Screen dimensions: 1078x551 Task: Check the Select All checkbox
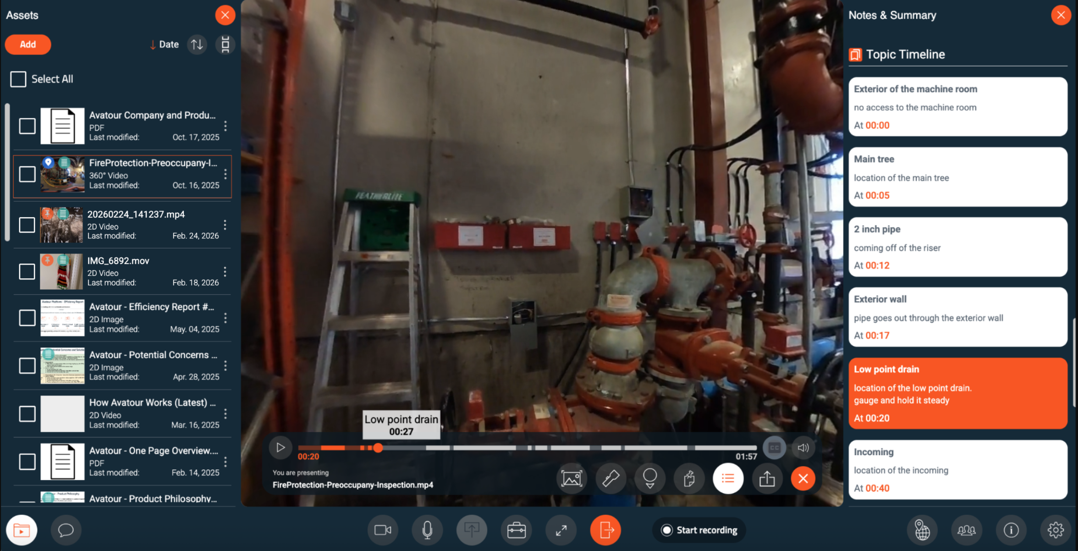(x=18, y=79)
